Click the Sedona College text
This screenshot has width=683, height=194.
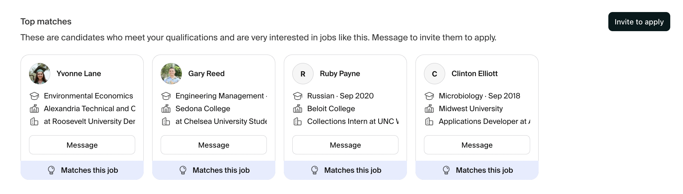pos(203,109)
